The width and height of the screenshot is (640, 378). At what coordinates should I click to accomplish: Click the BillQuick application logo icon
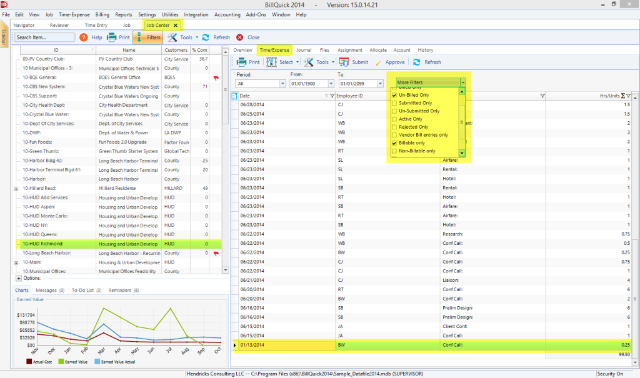pos(4,4)
